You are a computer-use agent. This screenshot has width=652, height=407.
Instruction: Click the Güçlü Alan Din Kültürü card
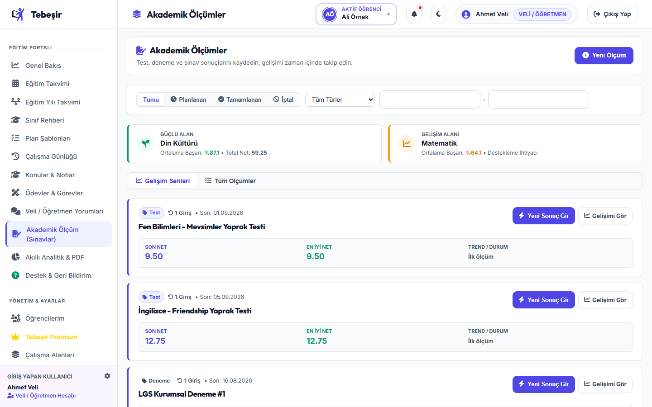pyautogui.click(x=254, y=144)
